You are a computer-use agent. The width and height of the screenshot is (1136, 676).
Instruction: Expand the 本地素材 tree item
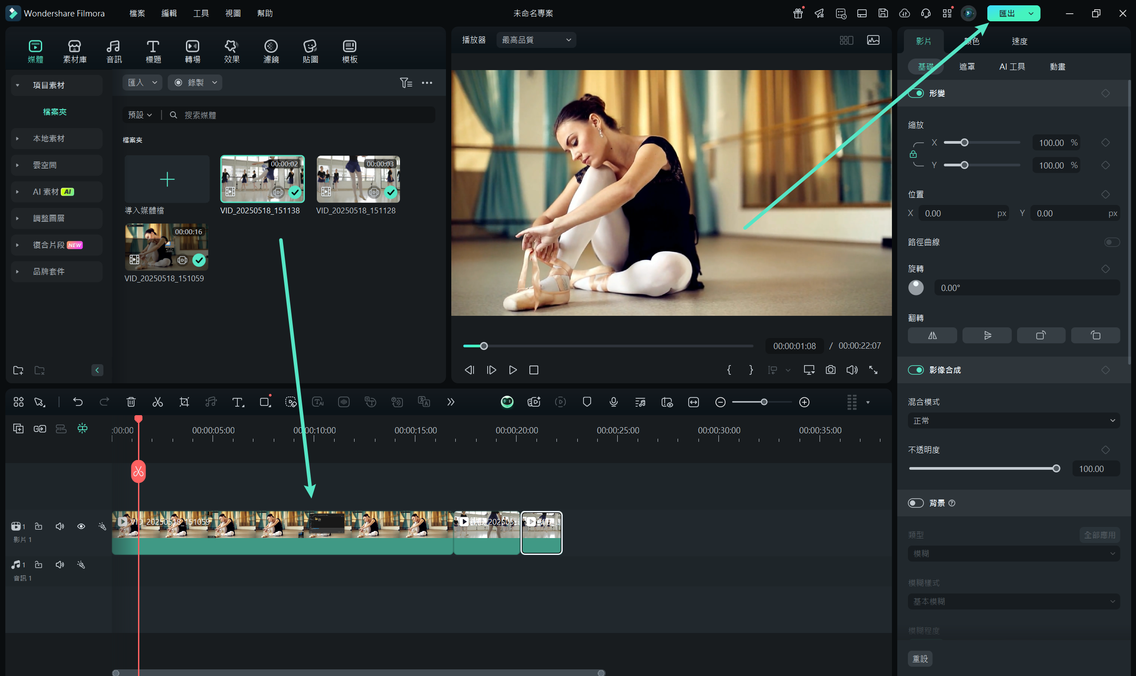point(17,138)
